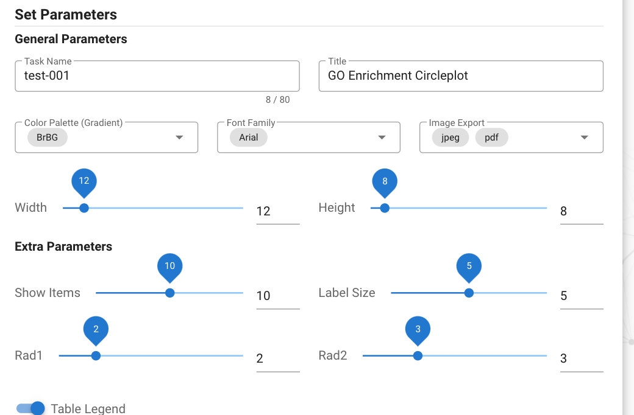Screen dimensions: 634x415
Task: Click the Label Size slider thumb
Action: tap(469, 293)
